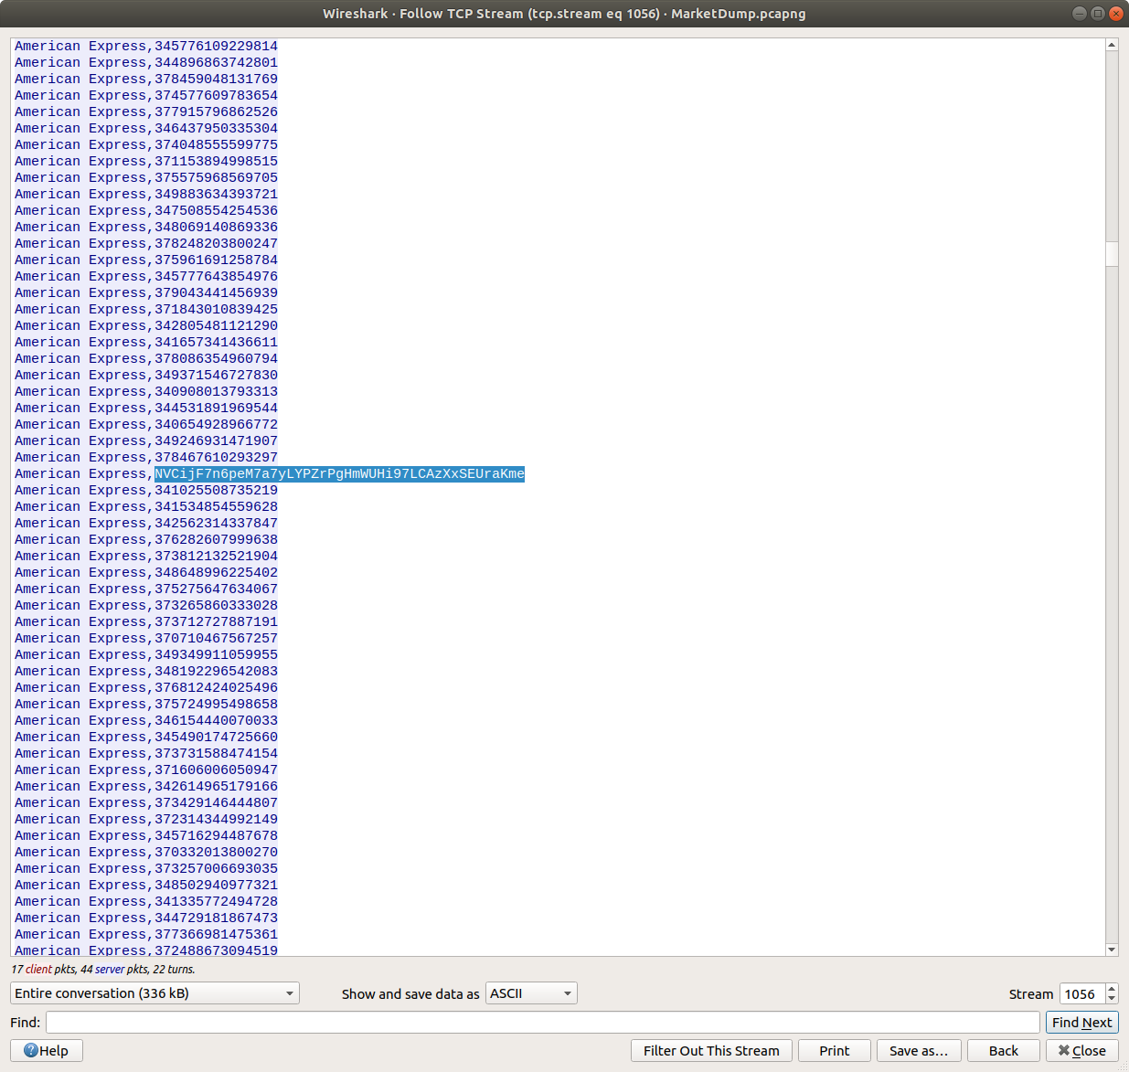Increment the Stream number with up arrow
The image size is (1129, 1072).
coord(1112,989)
